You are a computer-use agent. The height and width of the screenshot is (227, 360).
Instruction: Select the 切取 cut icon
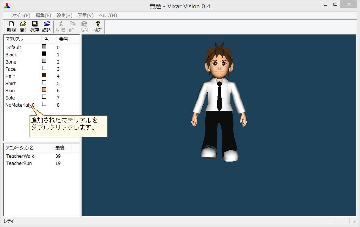click(x=60, y=26)
